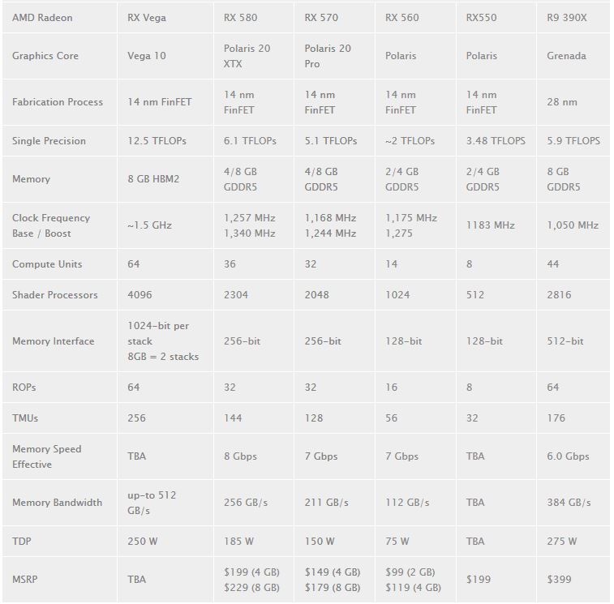Click the Fabrication Process row label
The height and width of the screenshot is (604, 614).
pos(57,102)
